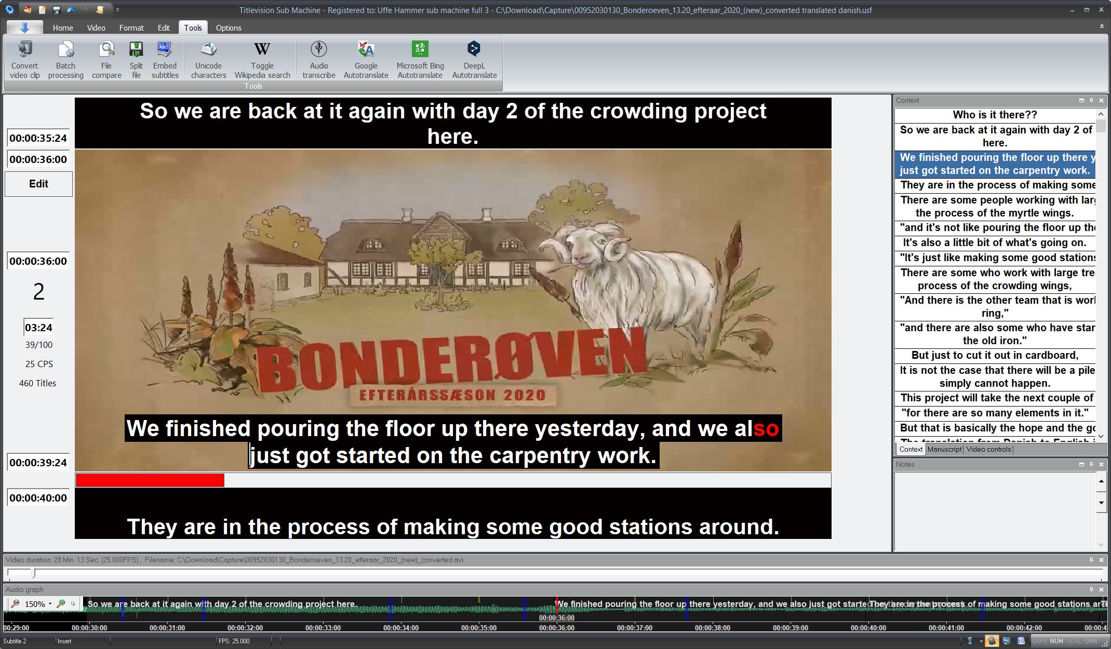Click Split file icon
Viewport: 1111px width, 649px height.
pyautogui.click(x=136, y=50)
